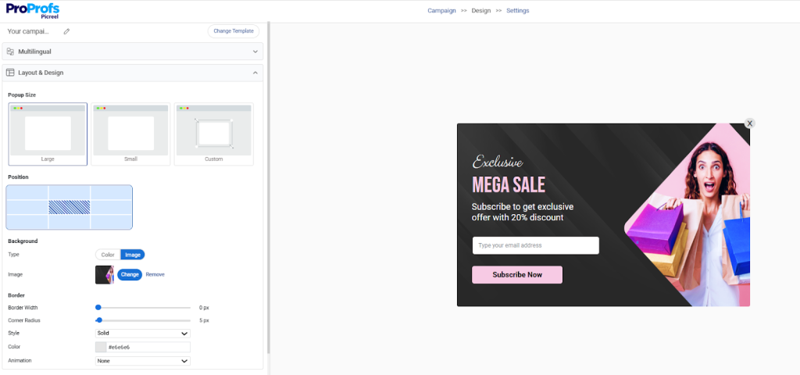Viewport: 800px width, 375px height.
Task: Click the border color swatch
Action: (x=101, y=347)
